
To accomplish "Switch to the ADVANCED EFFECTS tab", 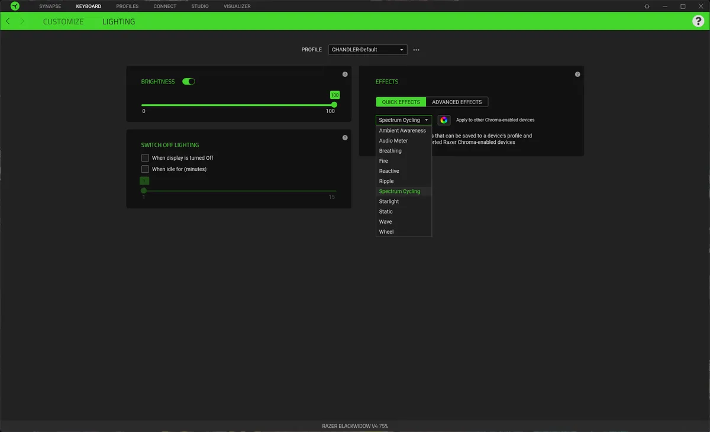I will tap(457, 102).
